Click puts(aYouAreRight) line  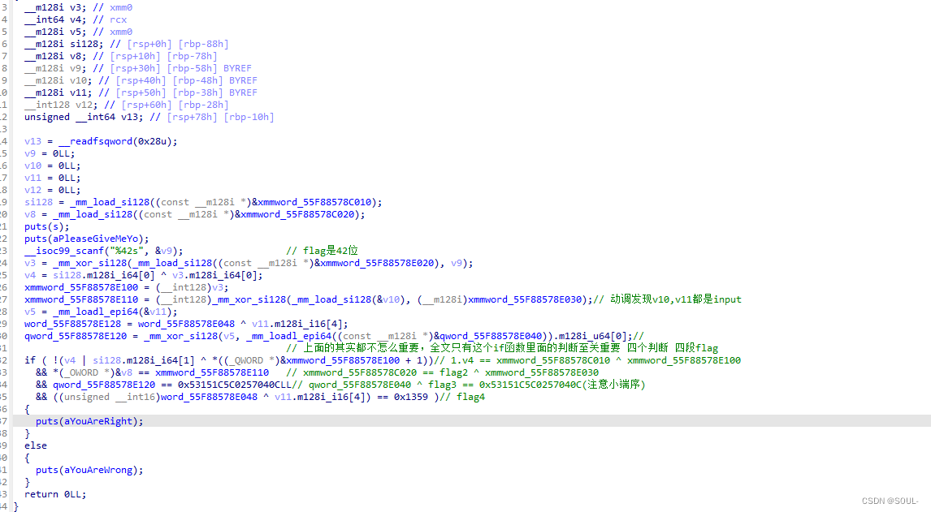click(89, 421)
